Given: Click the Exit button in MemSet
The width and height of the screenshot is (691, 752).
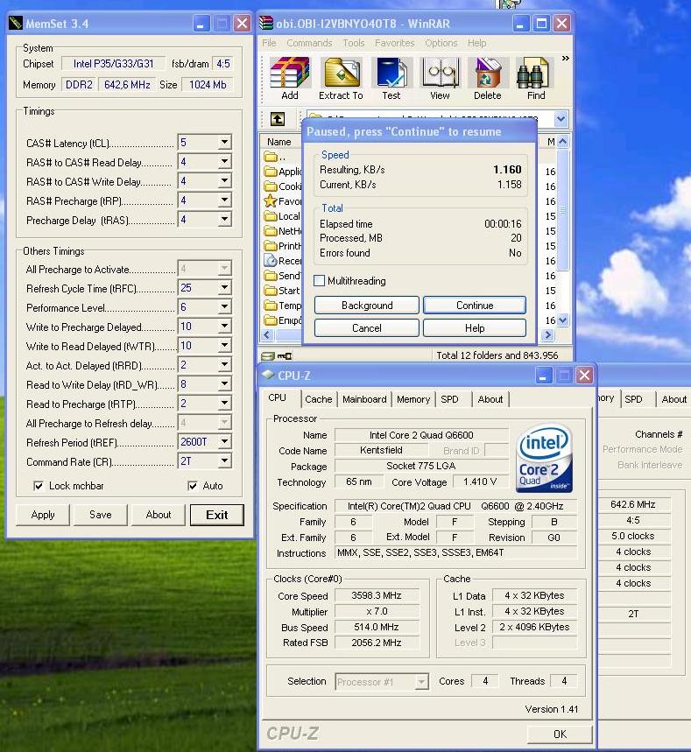Looking at the screenshot, I should point(217,515).
